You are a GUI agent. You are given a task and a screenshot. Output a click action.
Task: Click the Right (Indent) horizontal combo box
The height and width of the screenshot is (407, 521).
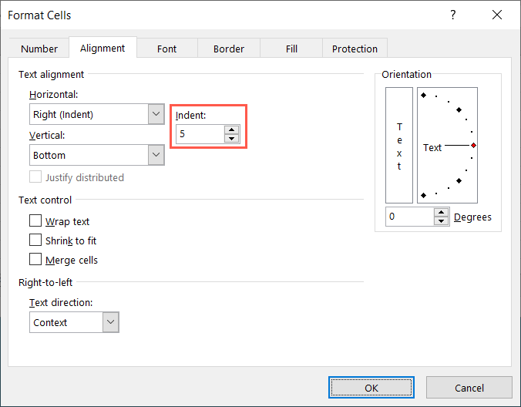[x=96, y=114]
